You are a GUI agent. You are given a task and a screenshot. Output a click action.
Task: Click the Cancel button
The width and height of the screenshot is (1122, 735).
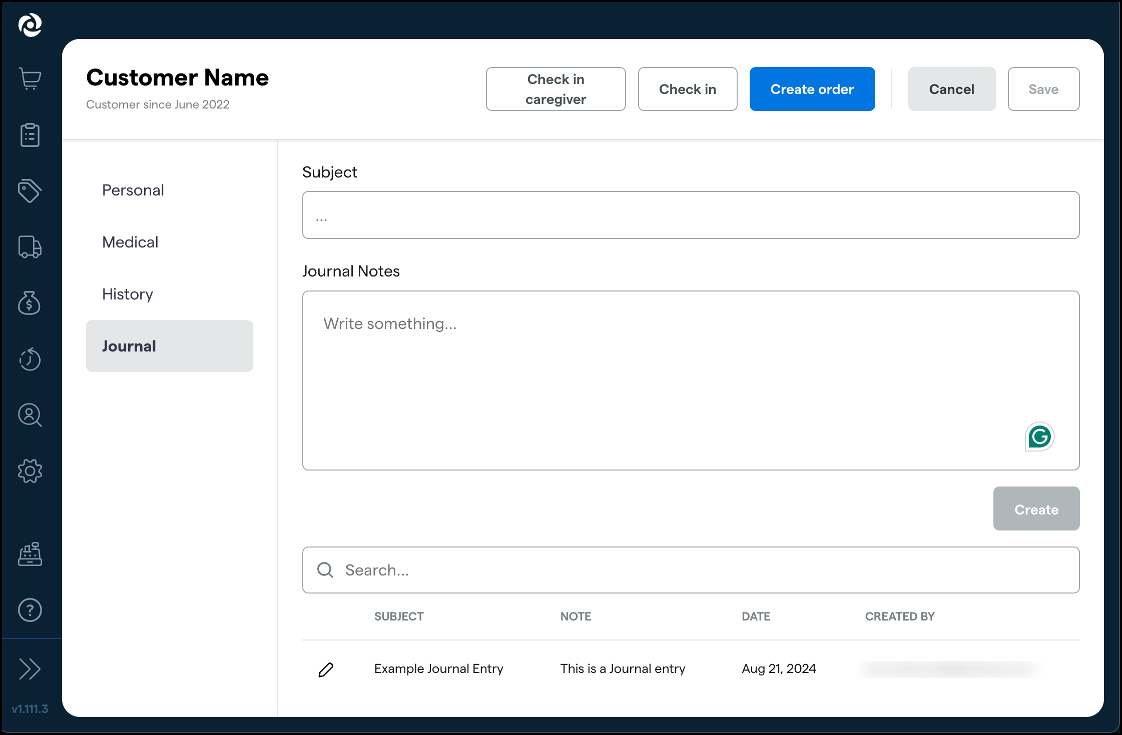coord(951,88)
